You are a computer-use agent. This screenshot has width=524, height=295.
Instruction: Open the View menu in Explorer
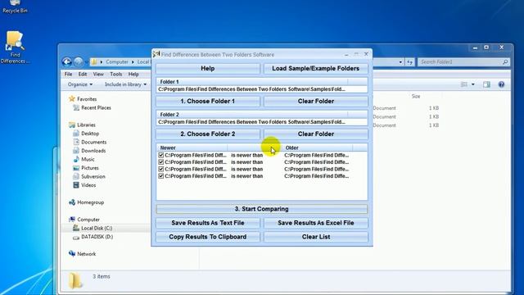[x=98, y=75]
